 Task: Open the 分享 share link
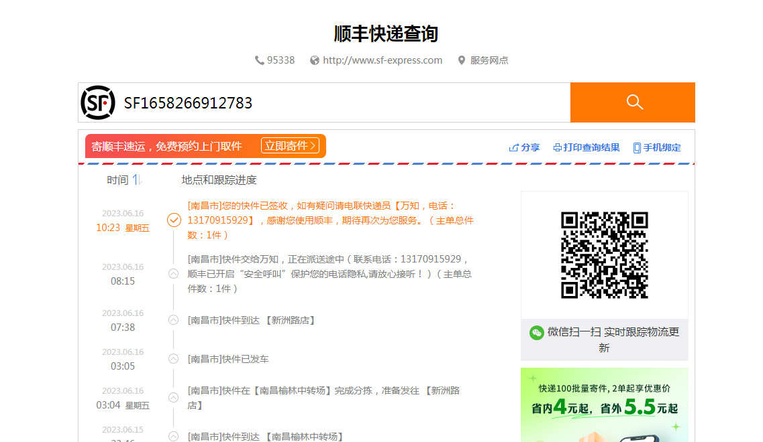[x=524, y=147]
